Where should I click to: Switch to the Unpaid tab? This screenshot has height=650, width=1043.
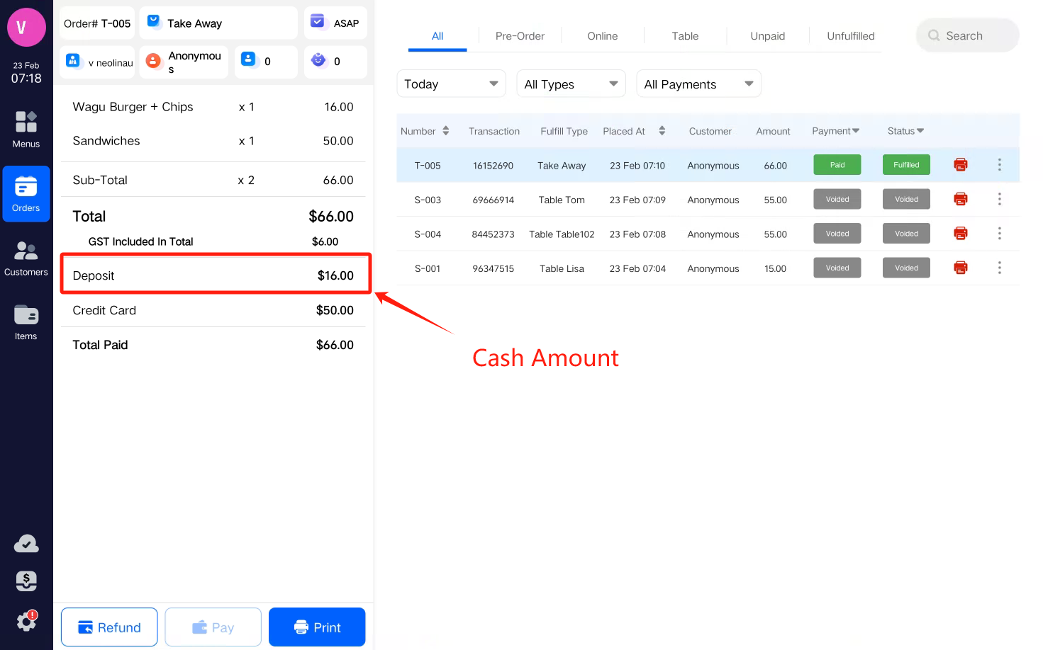pos(767,36)
